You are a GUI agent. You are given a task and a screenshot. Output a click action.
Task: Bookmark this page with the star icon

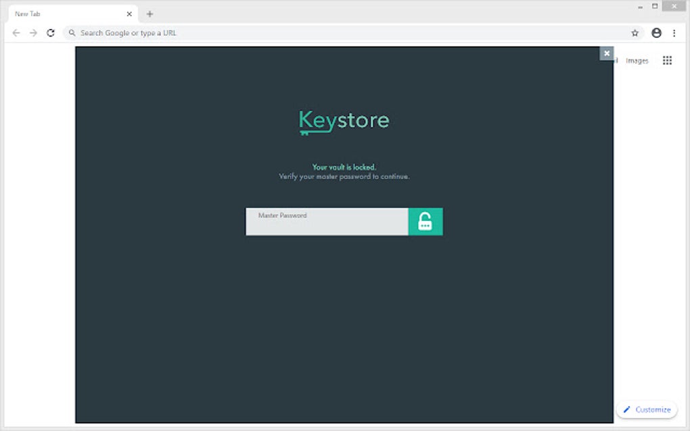[634, 32]
